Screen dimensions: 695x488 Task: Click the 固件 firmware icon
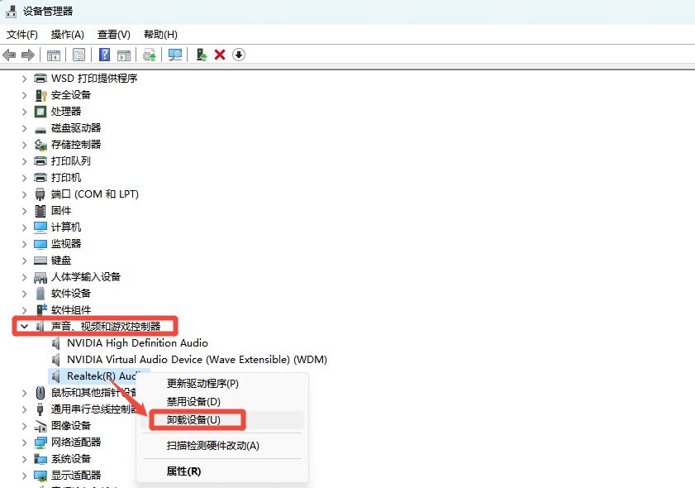click(x=40, y=211)
